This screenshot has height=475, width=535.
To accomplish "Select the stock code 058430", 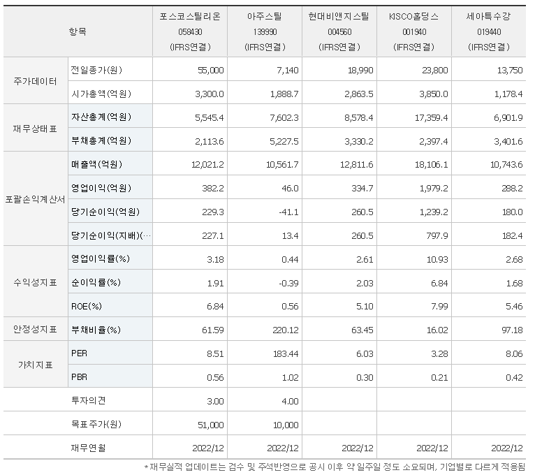I will click(190, 32).
